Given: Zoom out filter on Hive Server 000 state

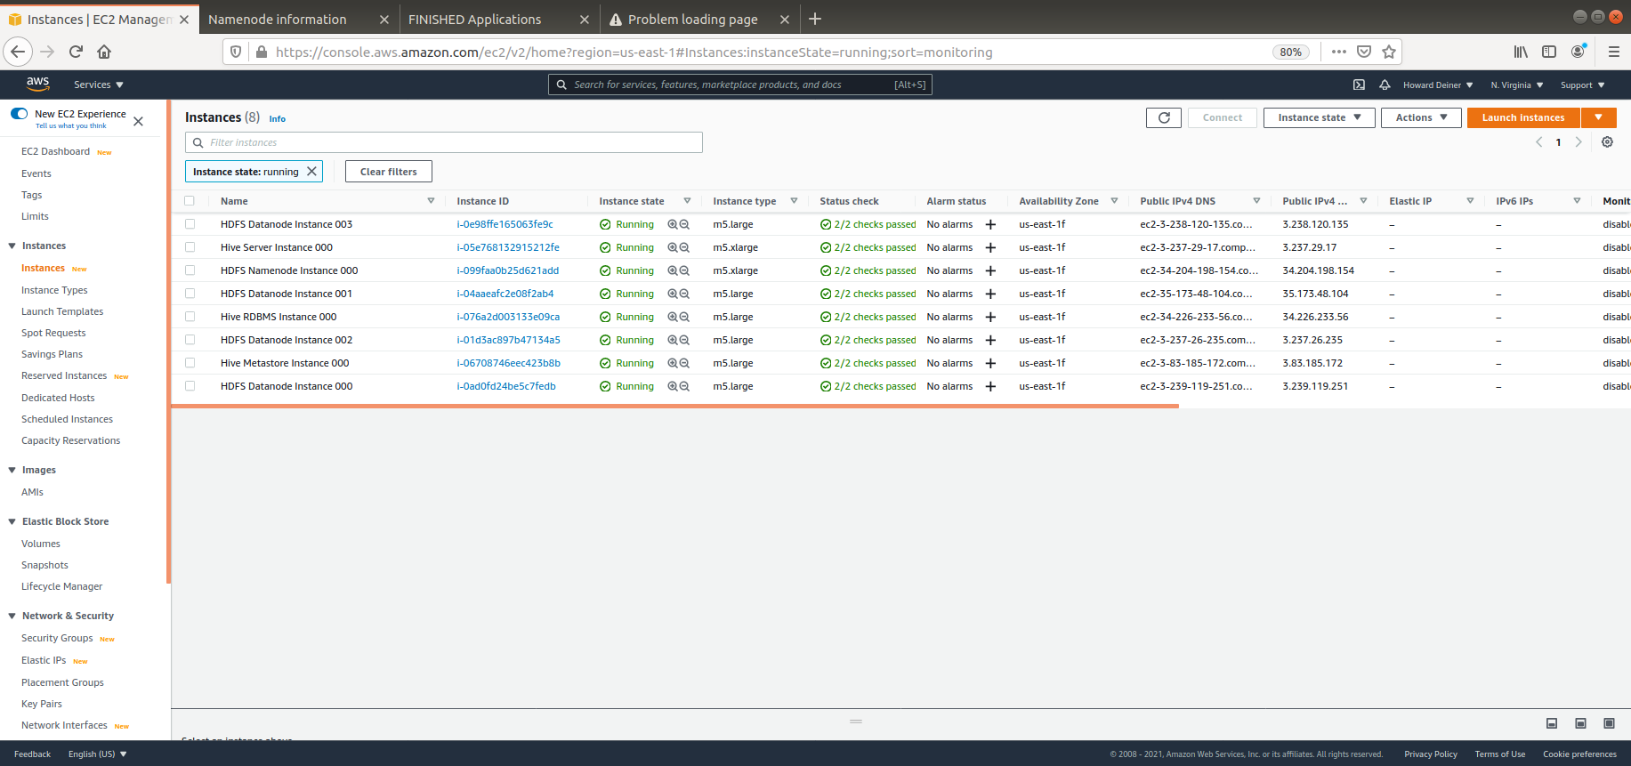Looking at the screenshot, I should (684, 247).
